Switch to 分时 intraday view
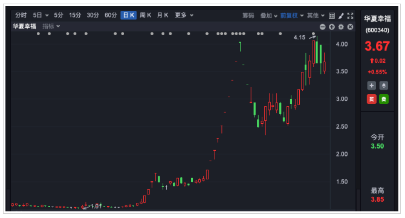This screenshot has height=218, width=405. pos(21,15)
